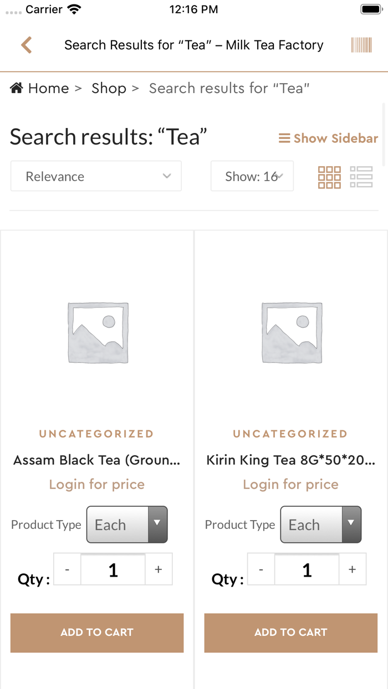Increase quantity for Assam Black Tea

pyautogui.click(x=159, y=569)
